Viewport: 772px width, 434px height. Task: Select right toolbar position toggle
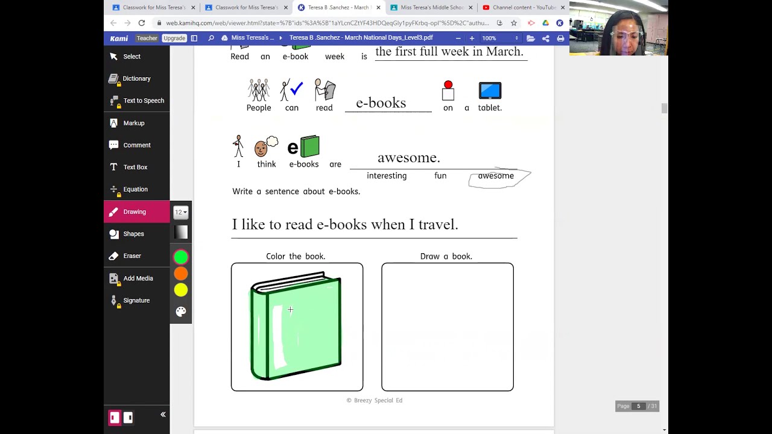pos(128,417)
